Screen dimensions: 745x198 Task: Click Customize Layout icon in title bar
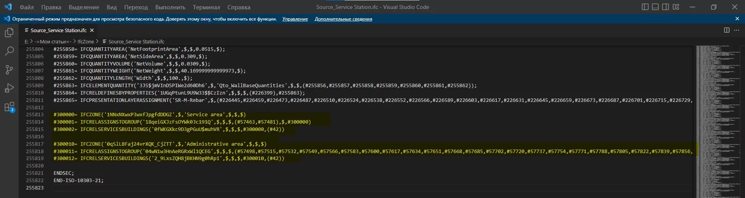676,7
